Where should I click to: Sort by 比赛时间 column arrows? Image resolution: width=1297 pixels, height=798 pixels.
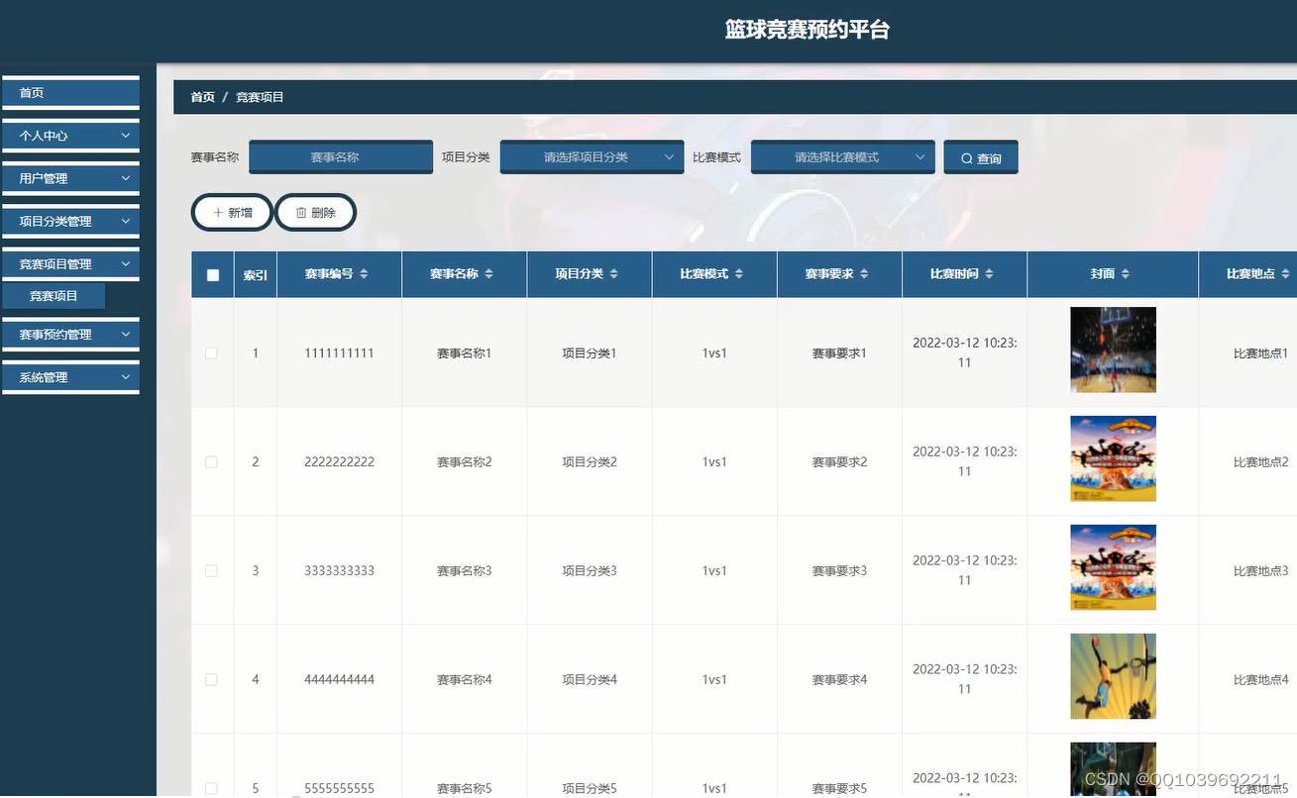[x=989, y=274]
